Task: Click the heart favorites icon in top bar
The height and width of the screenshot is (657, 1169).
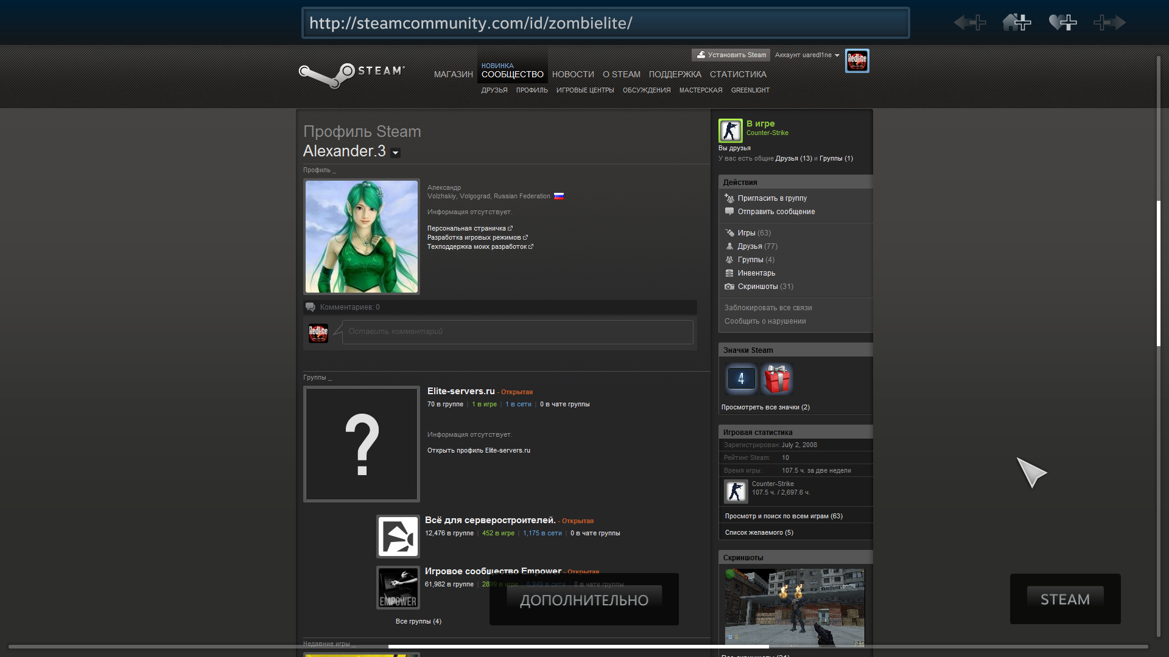Action: click(x=1063, y=23)
